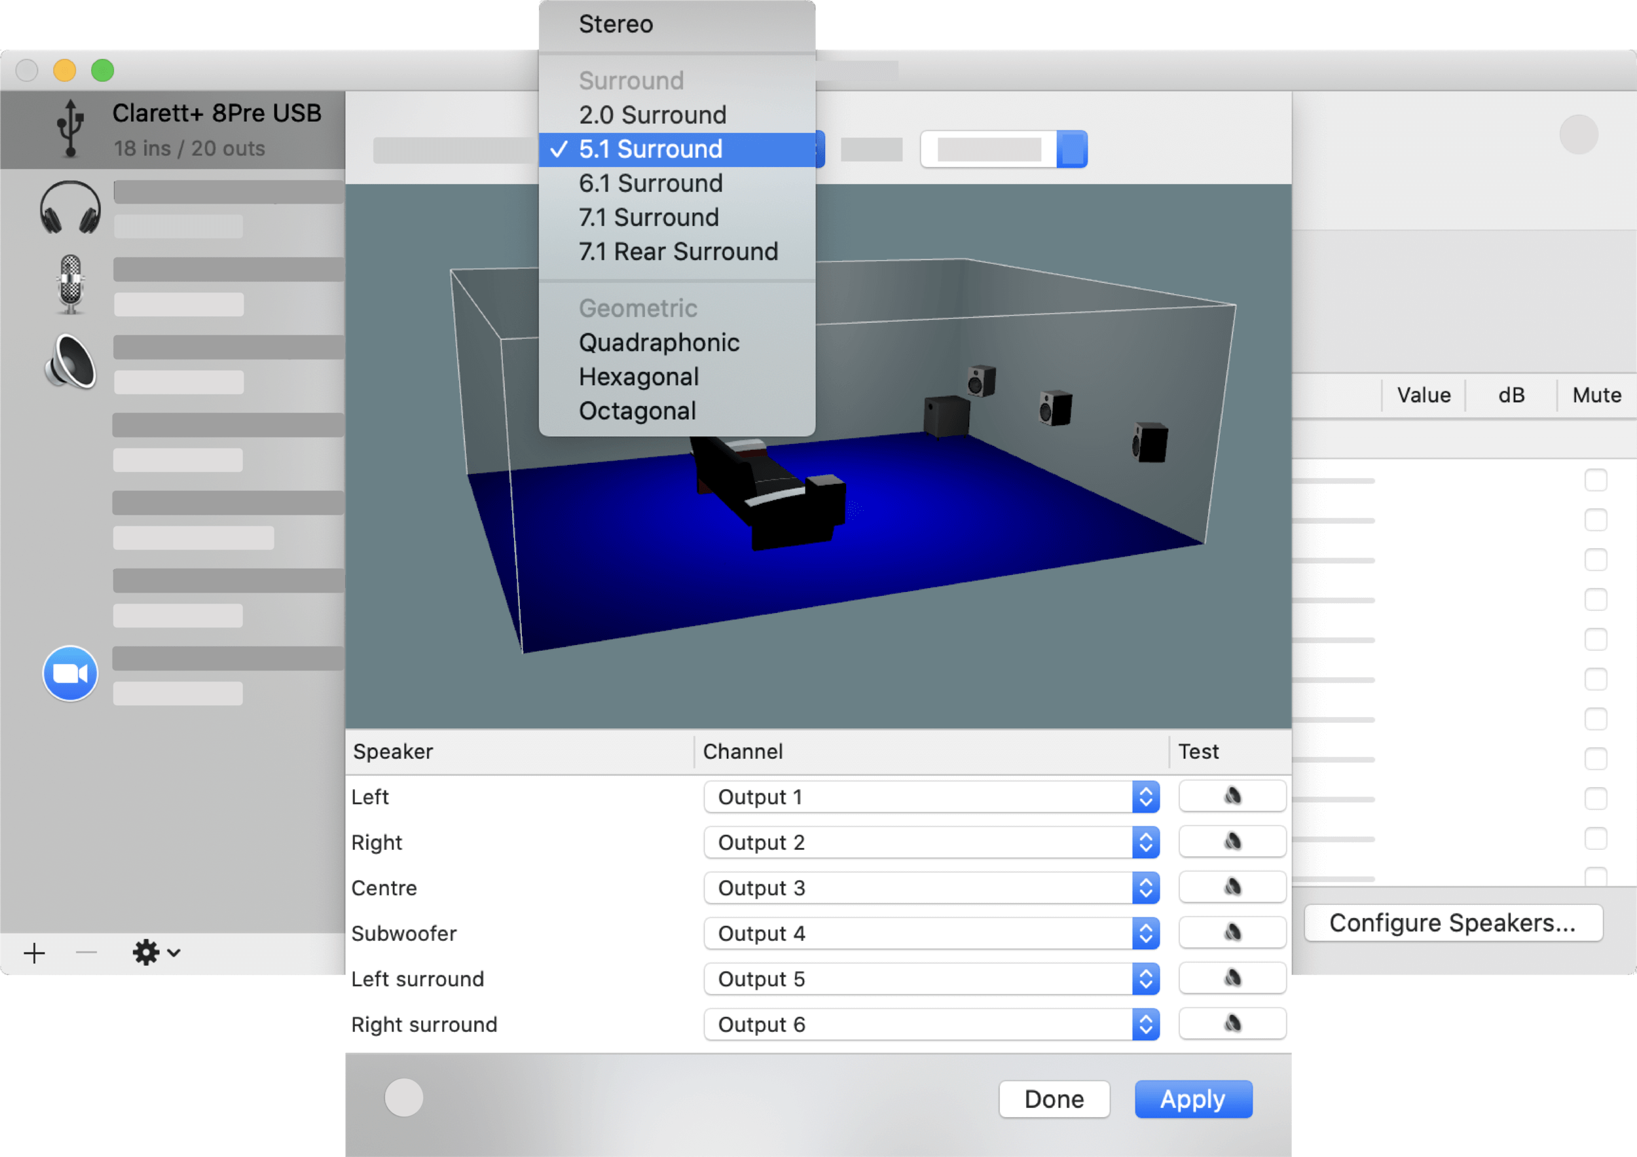Image resolution: width=1637 pixels, height=1157 pixels.
Task: Open the Left speaker Output 1 dropdown
Action: click(931, 797)
